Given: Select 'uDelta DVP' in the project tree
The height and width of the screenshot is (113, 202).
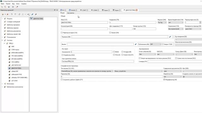Looking at the screenshot, I should [x=15, y=71].
